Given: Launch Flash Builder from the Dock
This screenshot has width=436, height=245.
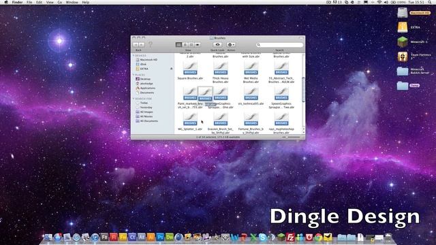Looking at the screenshot, I should [x=104, y=238].
